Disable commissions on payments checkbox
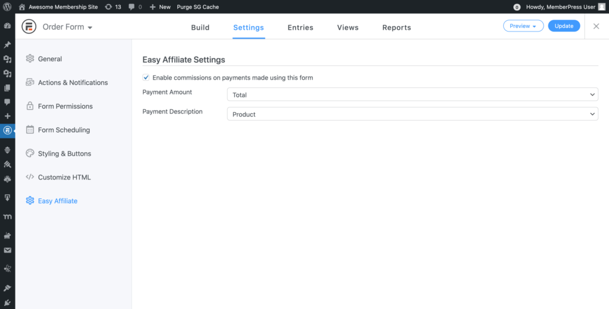Screen dimensions: 609x309 click(146, 78)
